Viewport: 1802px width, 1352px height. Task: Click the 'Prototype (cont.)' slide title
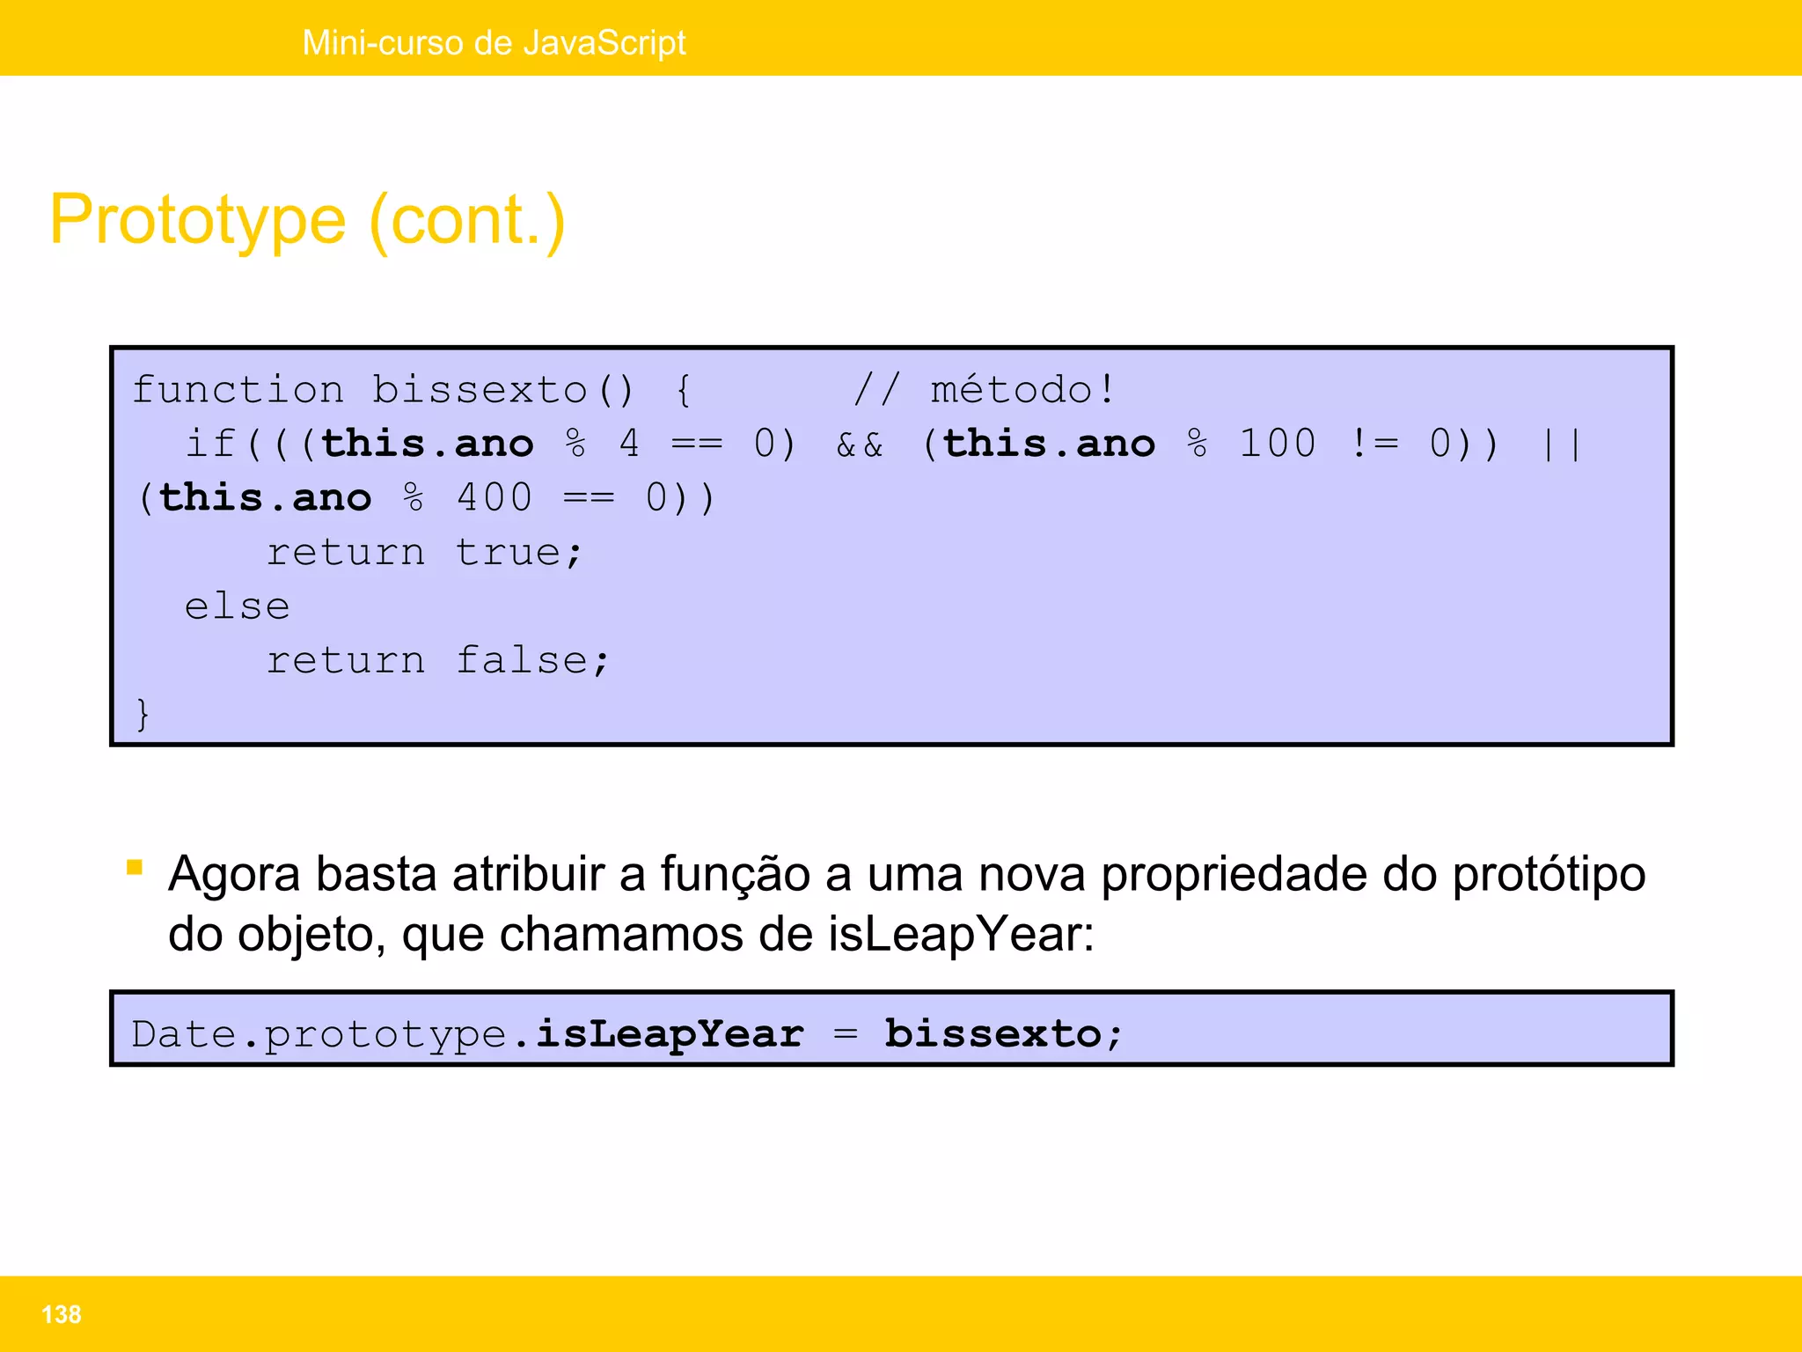(308, 221)
